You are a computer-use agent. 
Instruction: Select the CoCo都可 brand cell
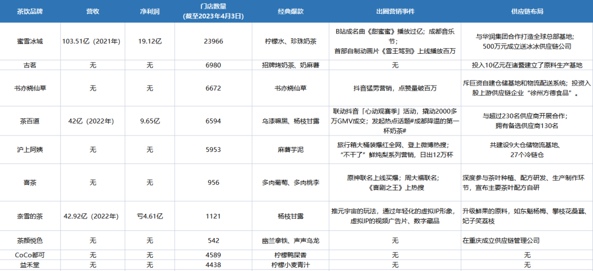[x=30, y=255]
